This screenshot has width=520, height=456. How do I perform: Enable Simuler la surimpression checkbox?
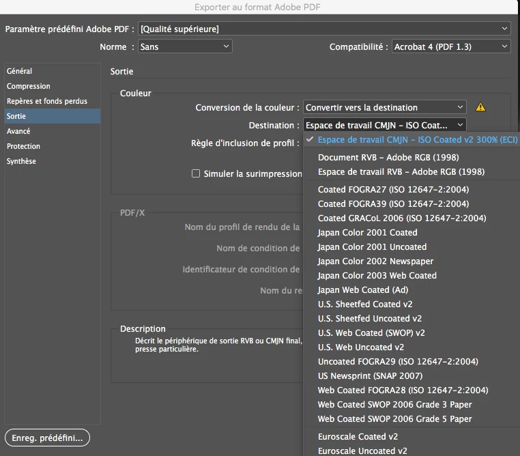pyautogui.click(x=196, y=173)
